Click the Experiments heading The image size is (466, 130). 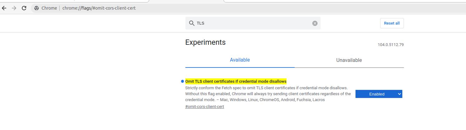[205, 42]
